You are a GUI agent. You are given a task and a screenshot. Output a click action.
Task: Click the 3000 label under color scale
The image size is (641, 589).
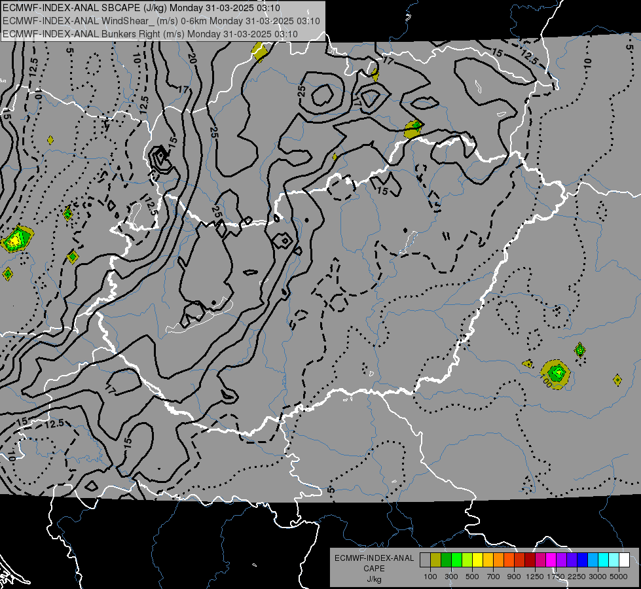[x=598, y=577]
